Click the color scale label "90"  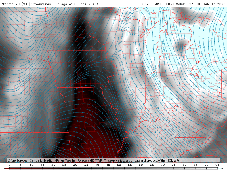click(x=207, y=165)
